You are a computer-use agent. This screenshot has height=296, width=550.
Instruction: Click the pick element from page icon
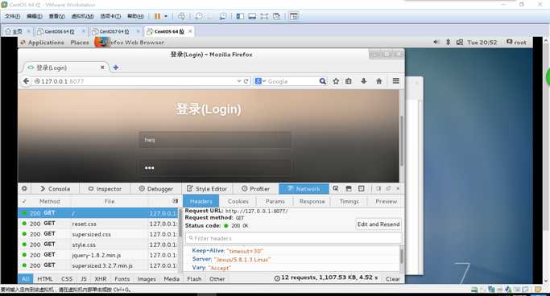pyautogui.click(x=336, y=188)
